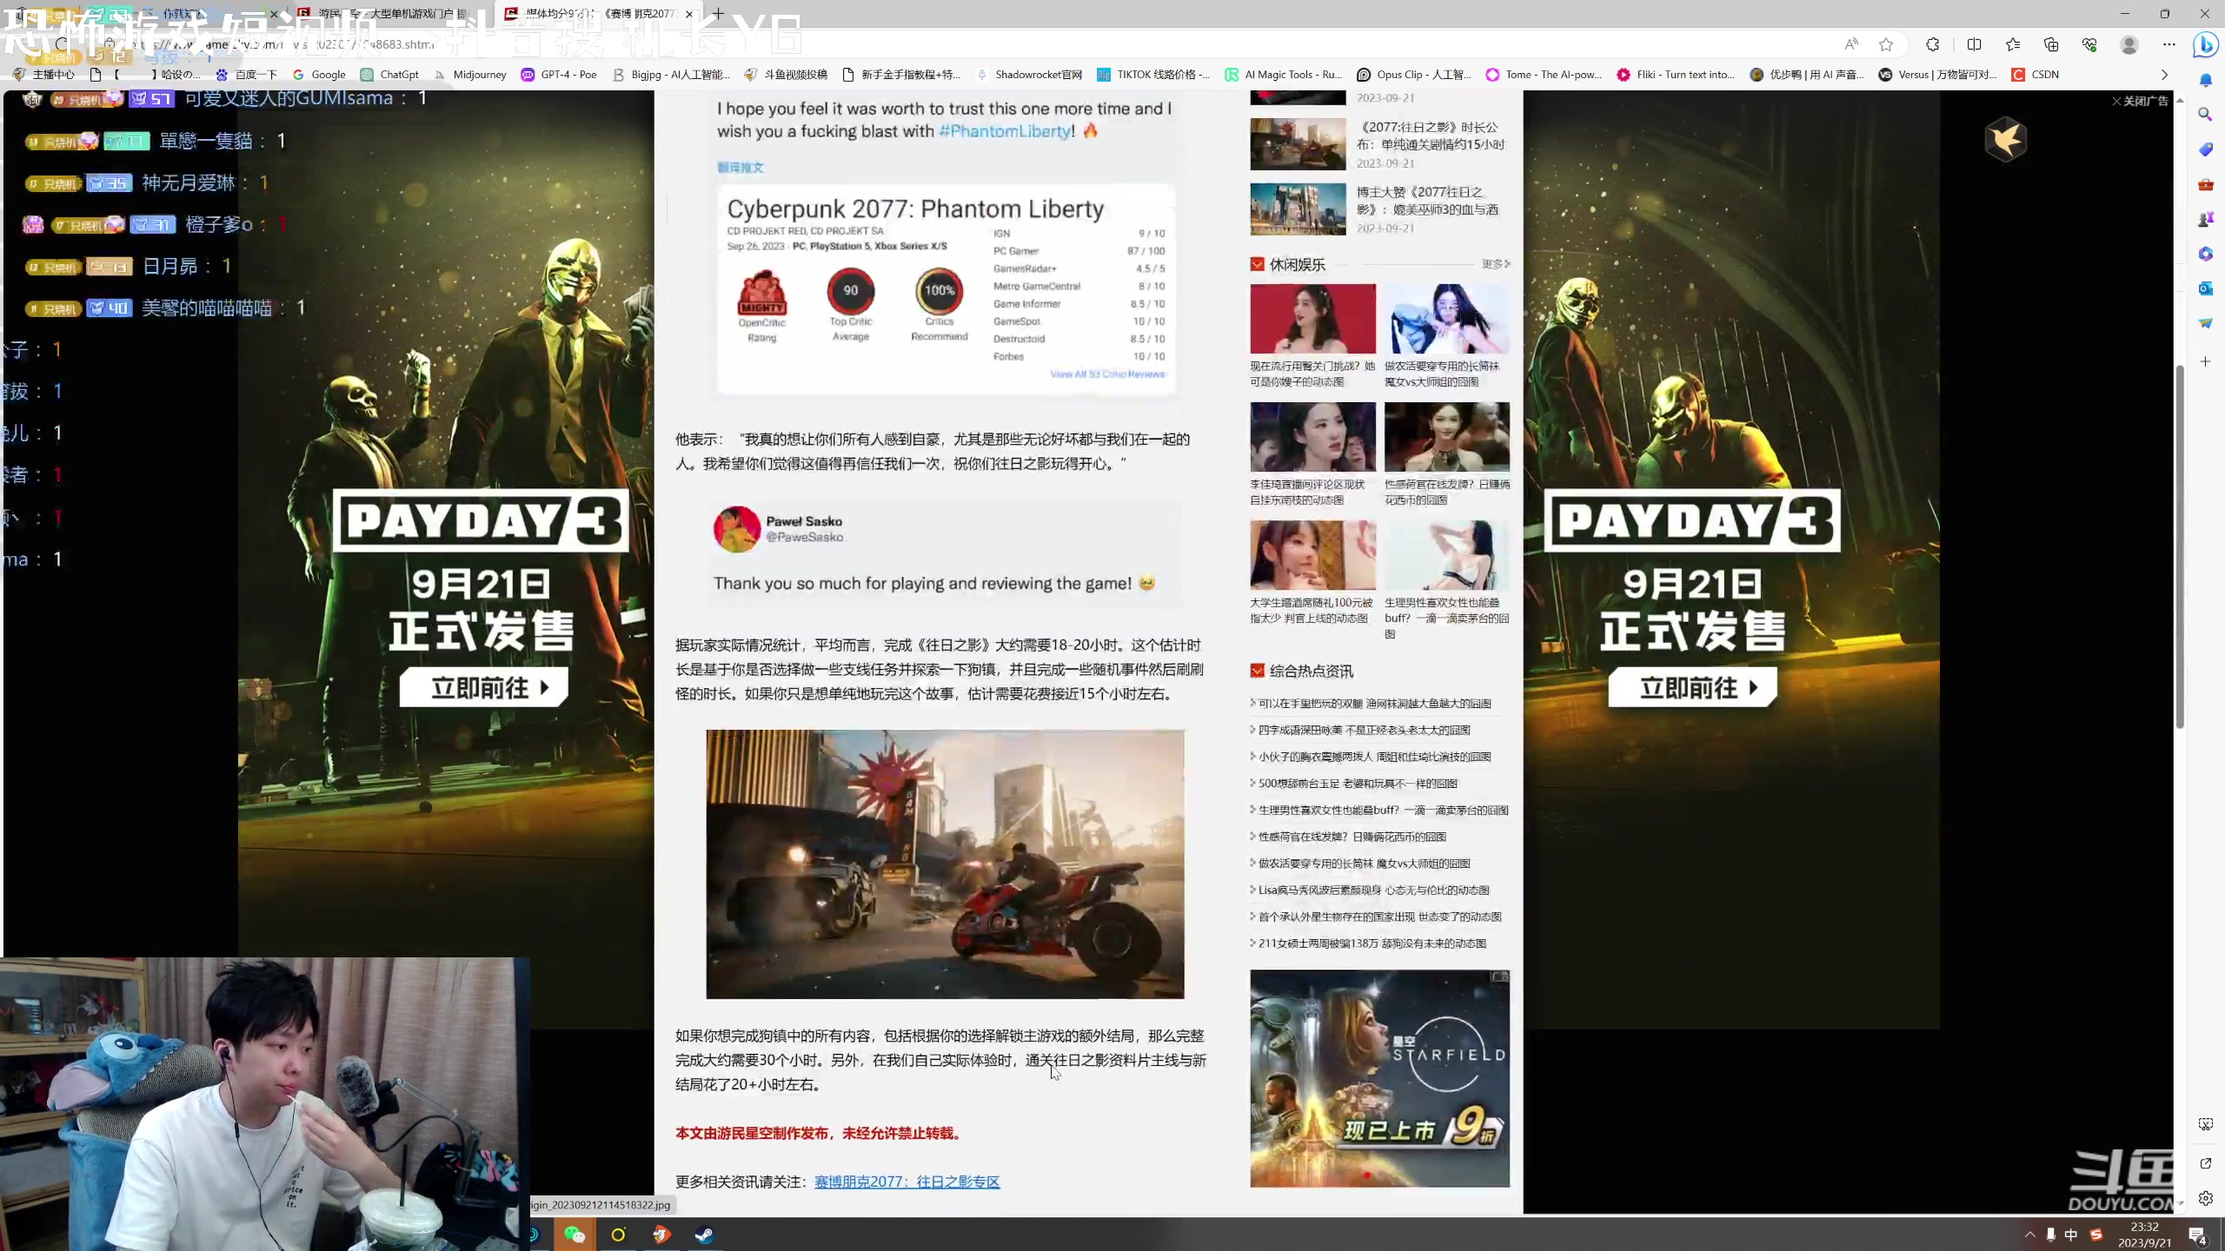2225x1251 pixels.
Task: Open the 赛博朋克2077：往日之影专区 link
Action: coord(907,1181)
